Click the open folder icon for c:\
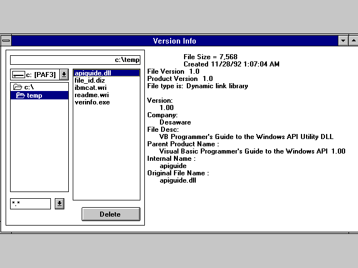 tap(17, 88)
